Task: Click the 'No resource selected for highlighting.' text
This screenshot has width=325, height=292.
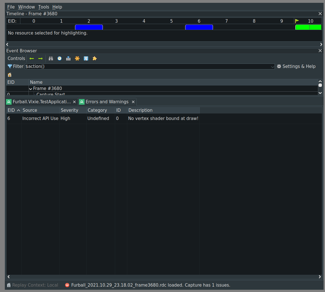Action: 48,33
